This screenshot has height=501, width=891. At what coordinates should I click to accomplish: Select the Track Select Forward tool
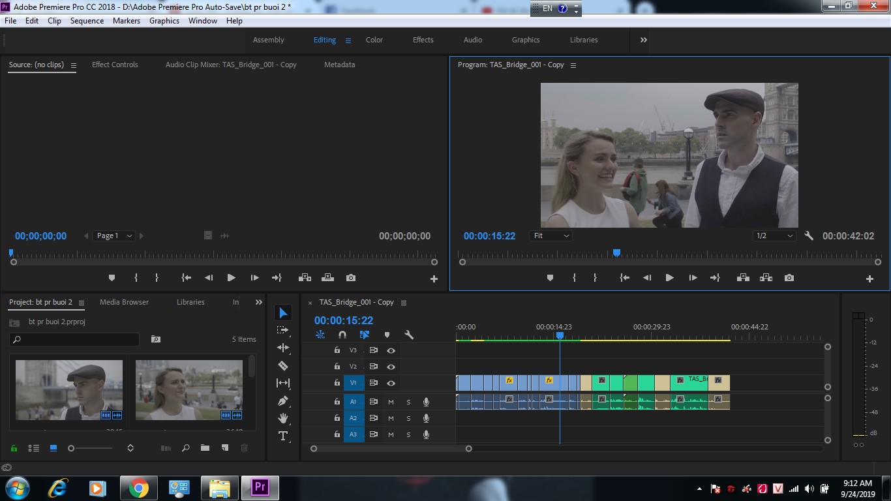pos(283,330)
